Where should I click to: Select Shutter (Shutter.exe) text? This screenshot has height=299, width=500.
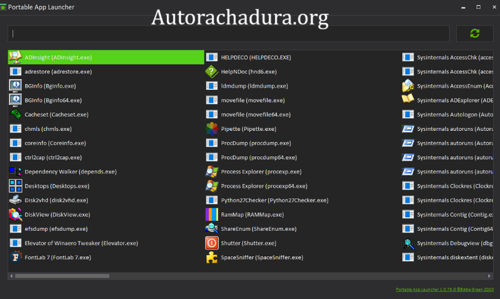click(249, 243)
